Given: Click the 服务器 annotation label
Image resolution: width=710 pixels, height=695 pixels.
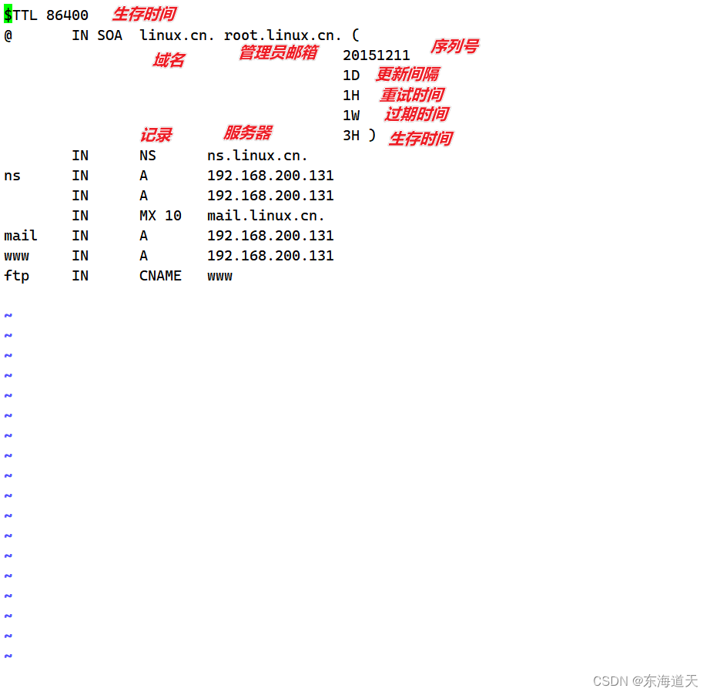Looking at the screenshot, I should pos(247,132).
